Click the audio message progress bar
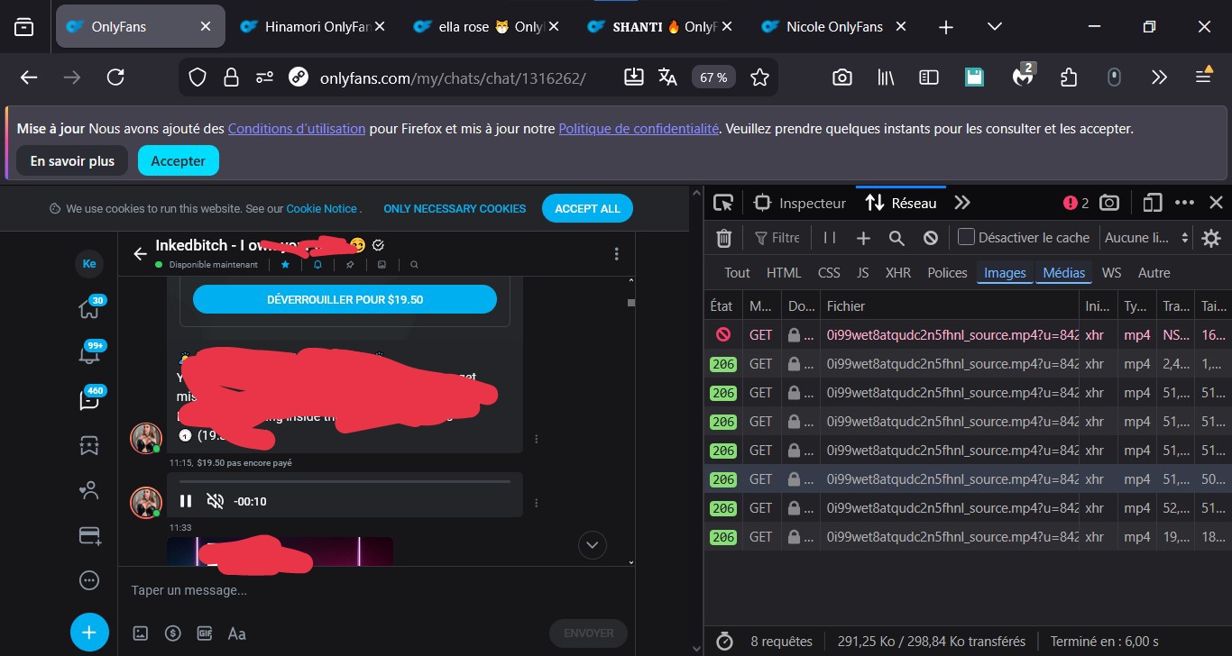The height and width of the screenshot is (656, 1232). pos(345,482)
